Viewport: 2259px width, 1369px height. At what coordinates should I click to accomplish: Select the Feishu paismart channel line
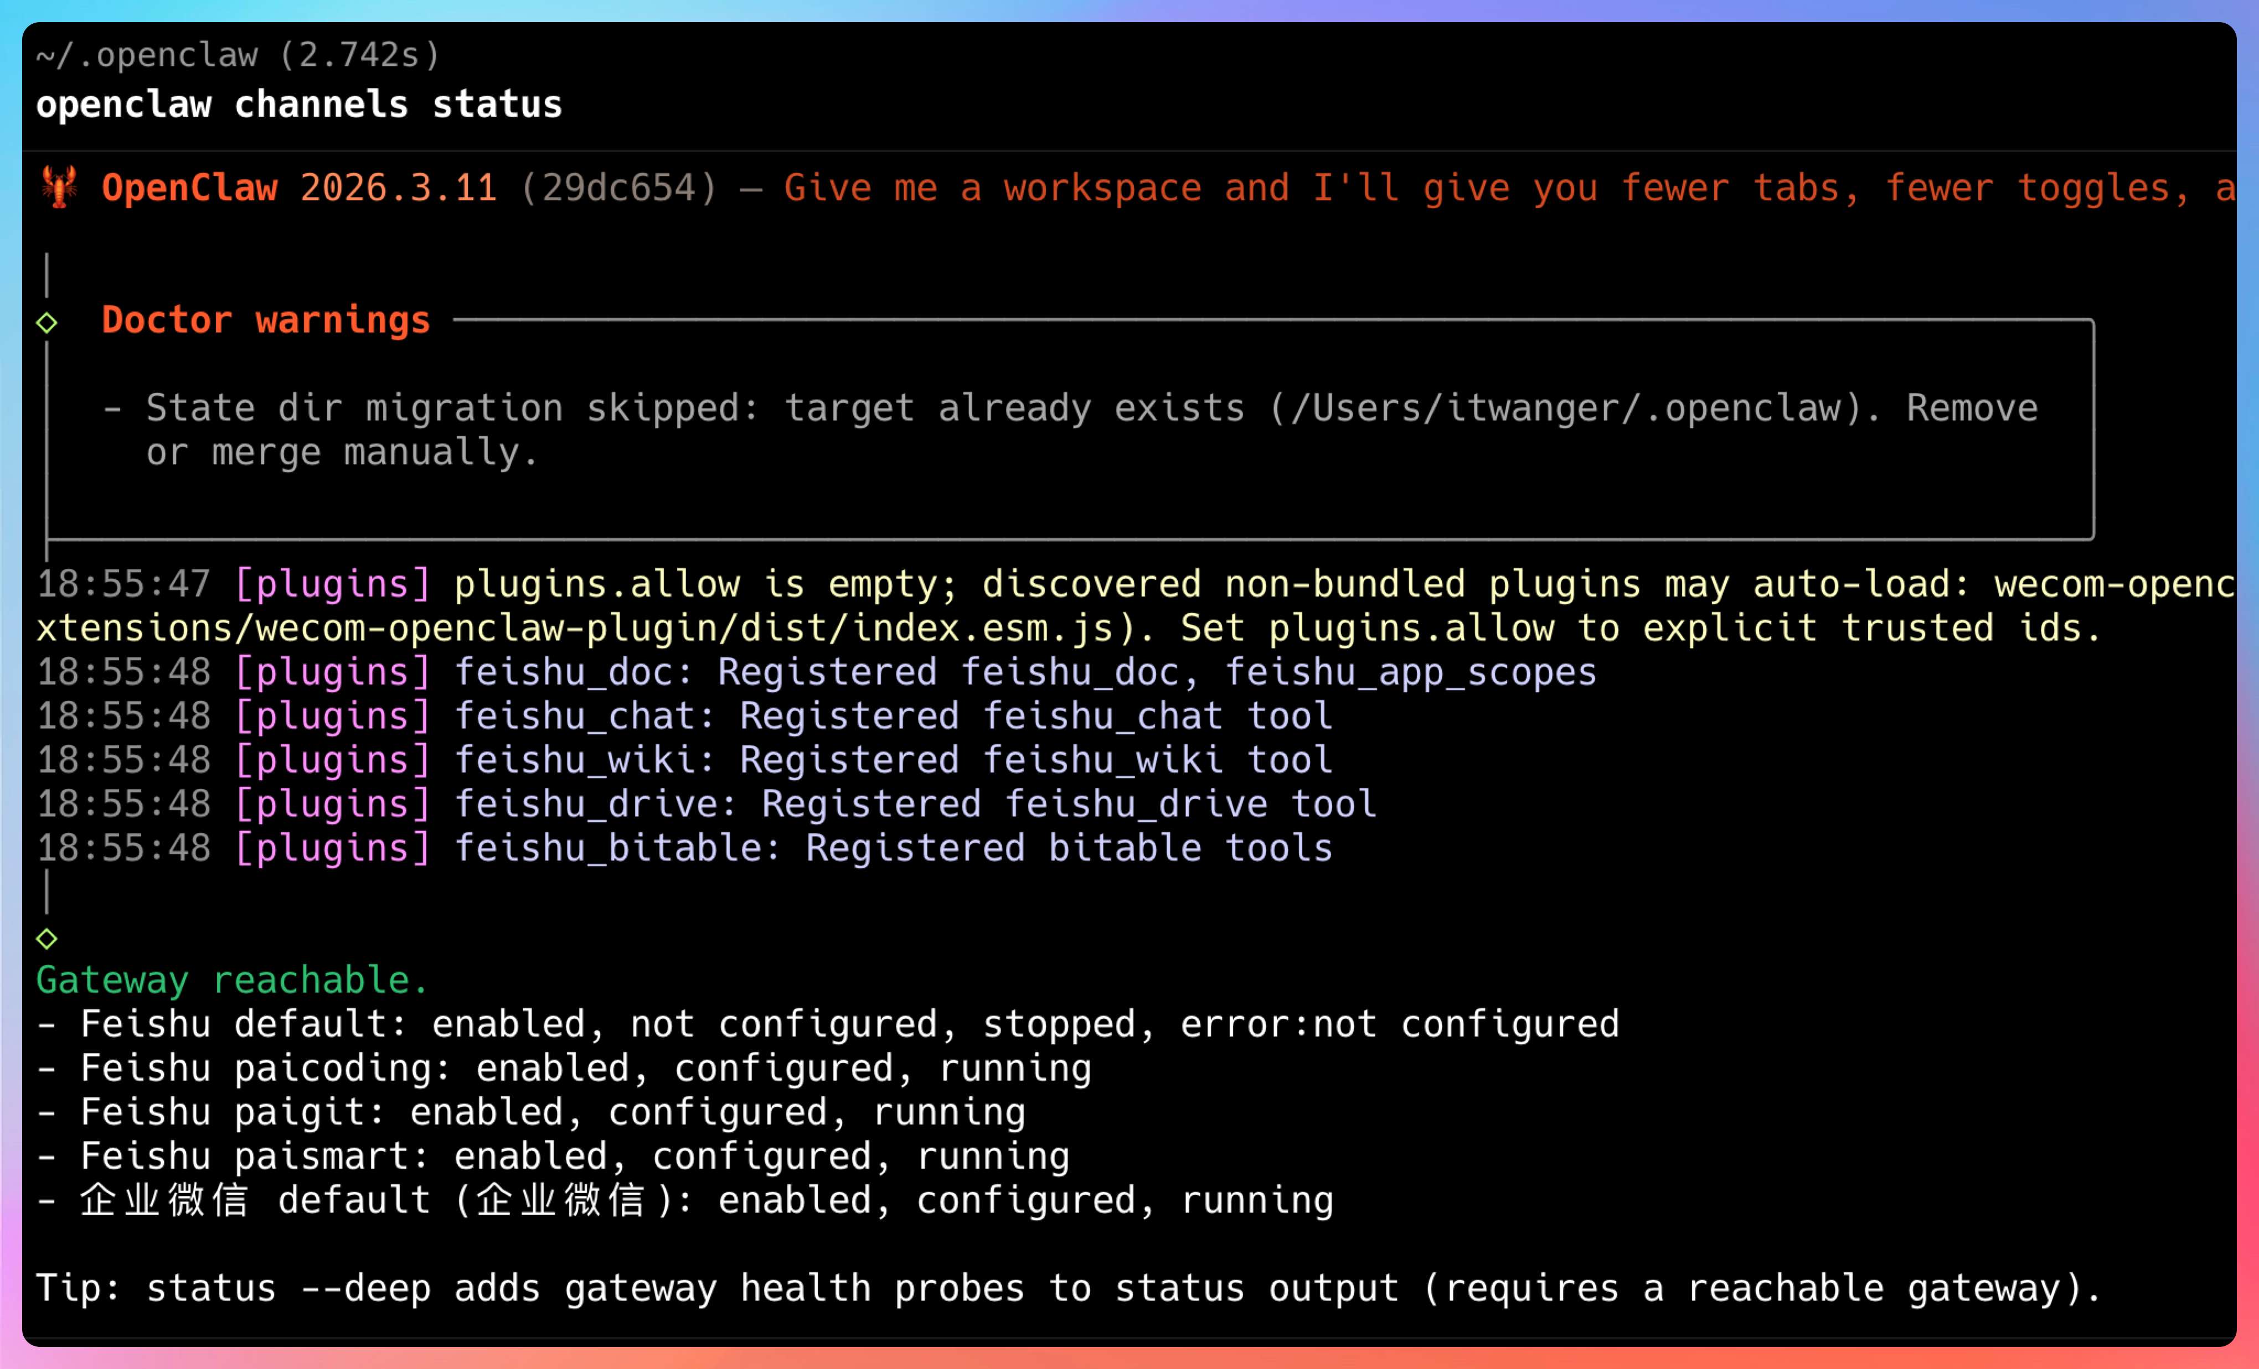(553, 1157)
